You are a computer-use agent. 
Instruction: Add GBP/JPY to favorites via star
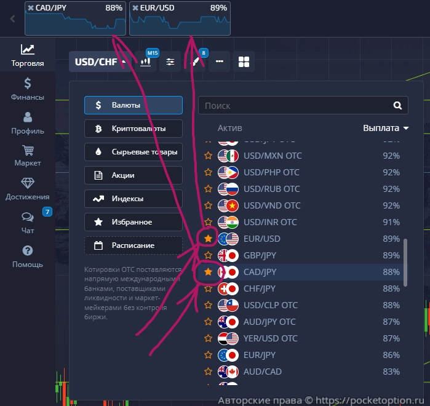(208, 255)
